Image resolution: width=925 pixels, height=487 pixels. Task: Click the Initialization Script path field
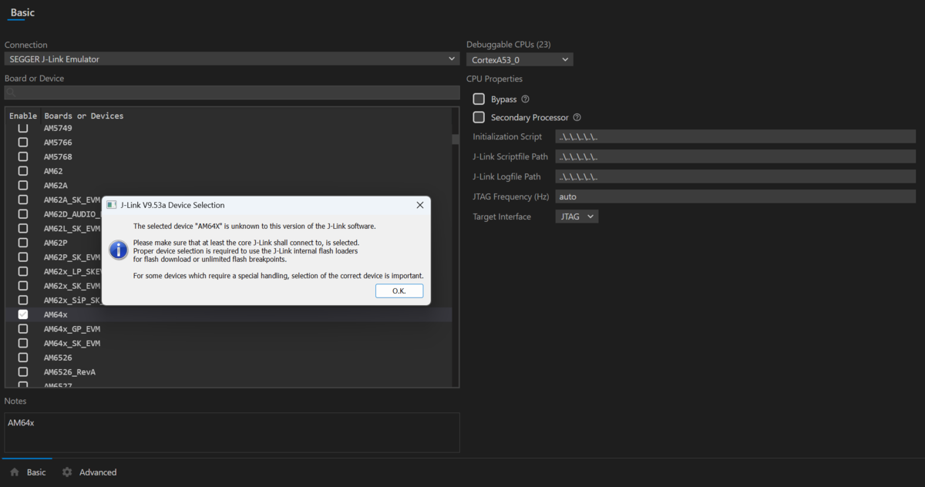point(735,136)
